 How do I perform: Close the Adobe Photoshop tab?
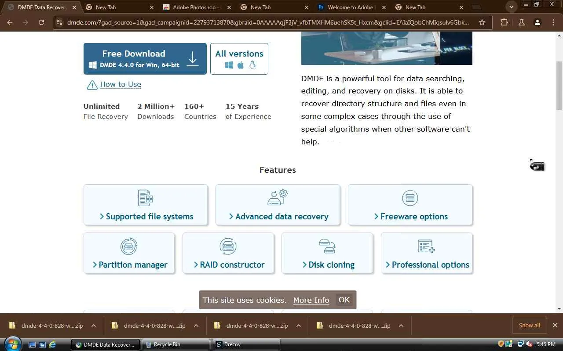(x=229, y=7)
